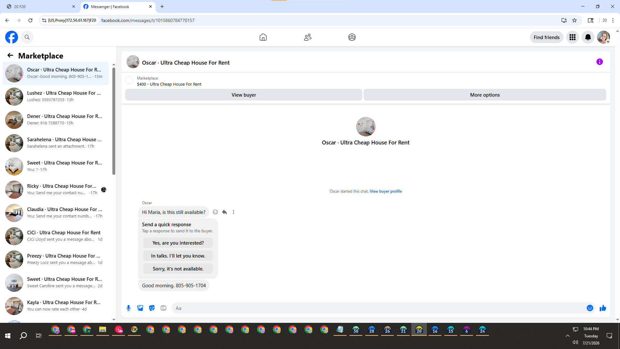Open Sweet conversation with 'You: ?' preview
This screenshot has height=349, width=620.
[x=56, y=166]
